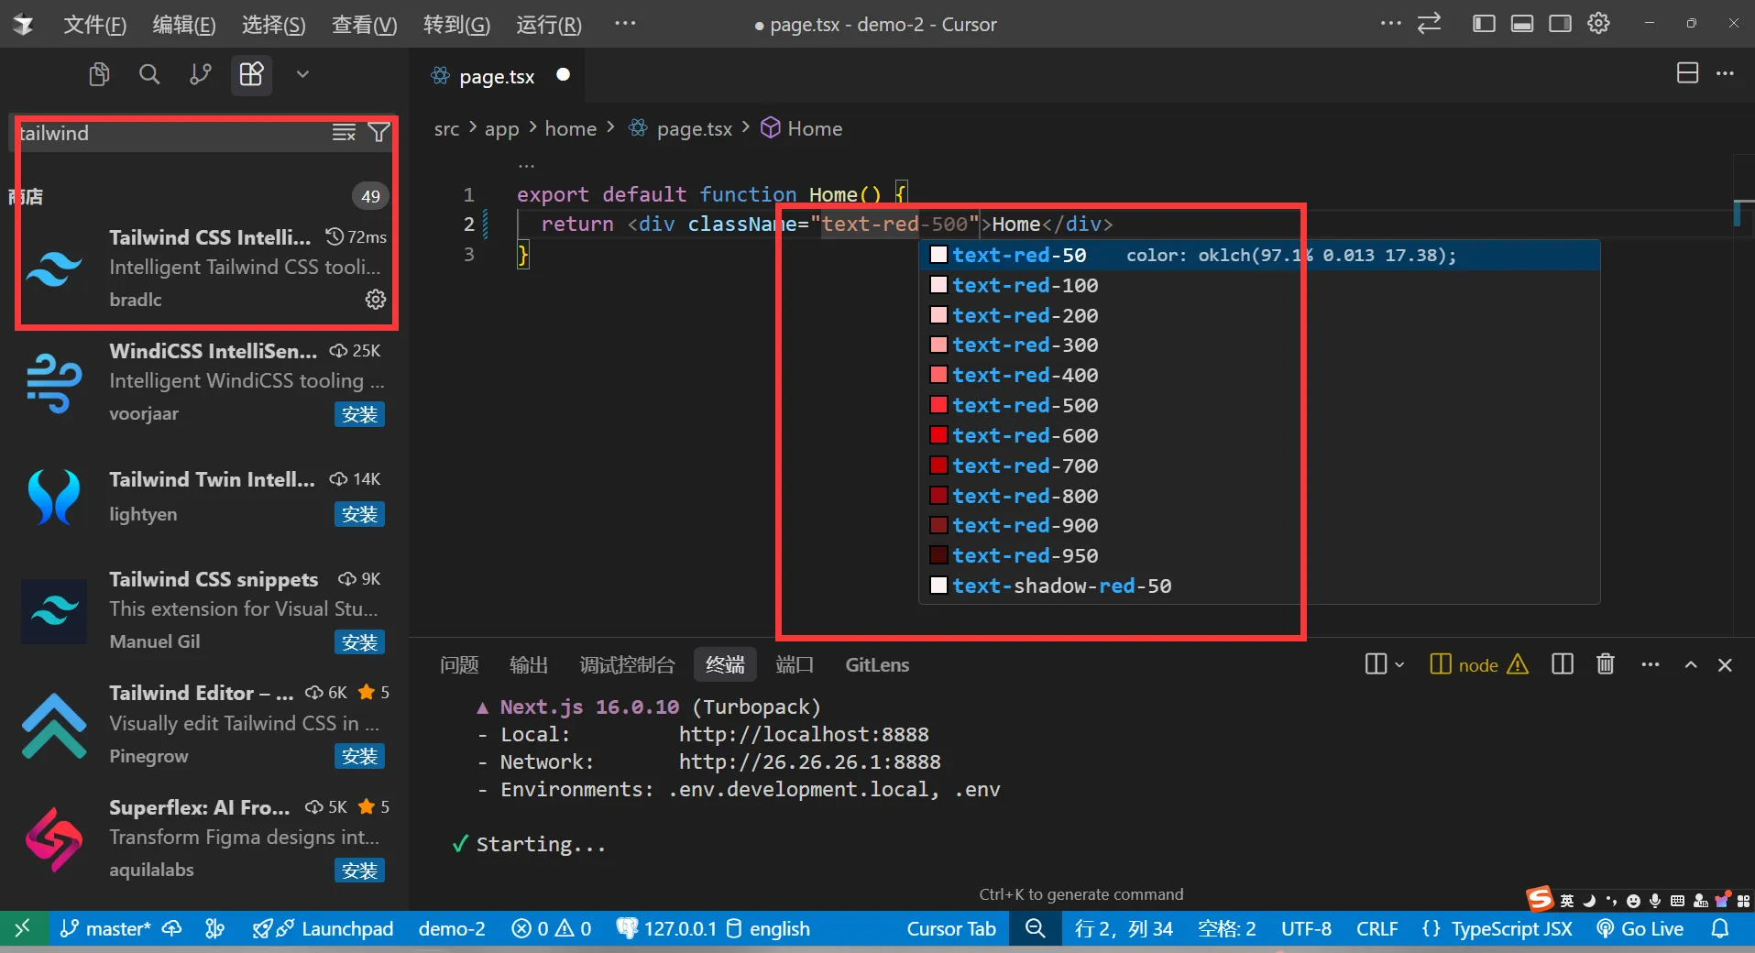Viewport: 1755px width, 953px height.
Task: Split the terminal using the split icon
Action: pyautogui.click(x=1563, y=665)
